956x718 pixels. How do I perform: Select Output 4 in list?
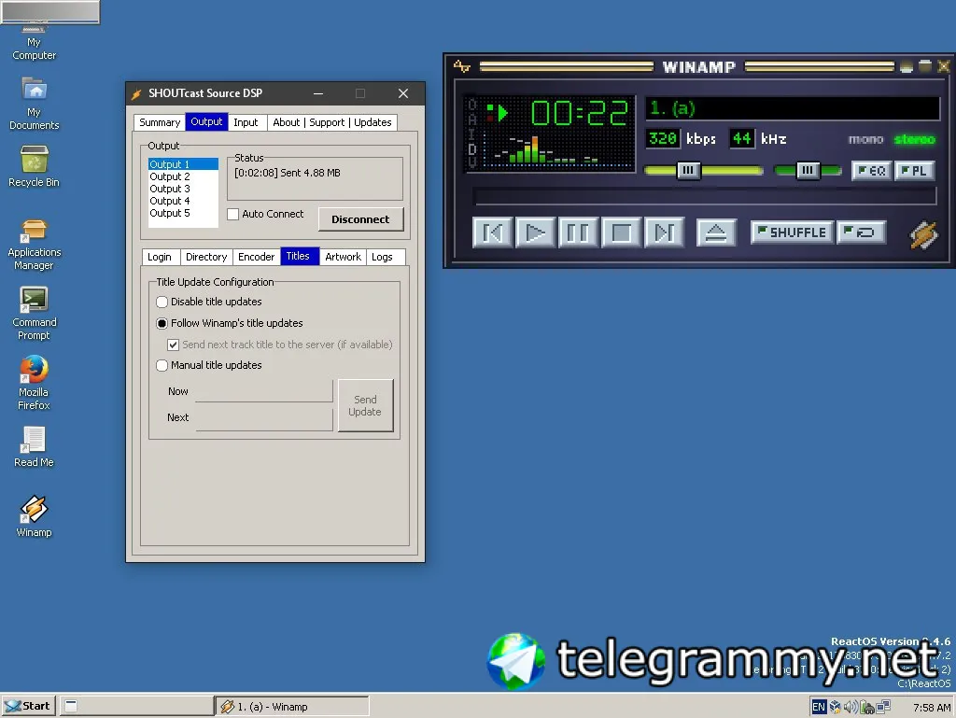183,201
